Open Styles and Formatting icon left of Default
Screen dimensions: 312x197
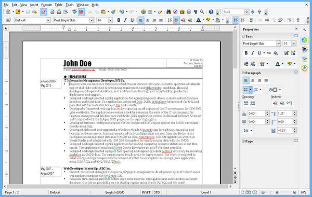pyautogui.click(x=8, y=20)
